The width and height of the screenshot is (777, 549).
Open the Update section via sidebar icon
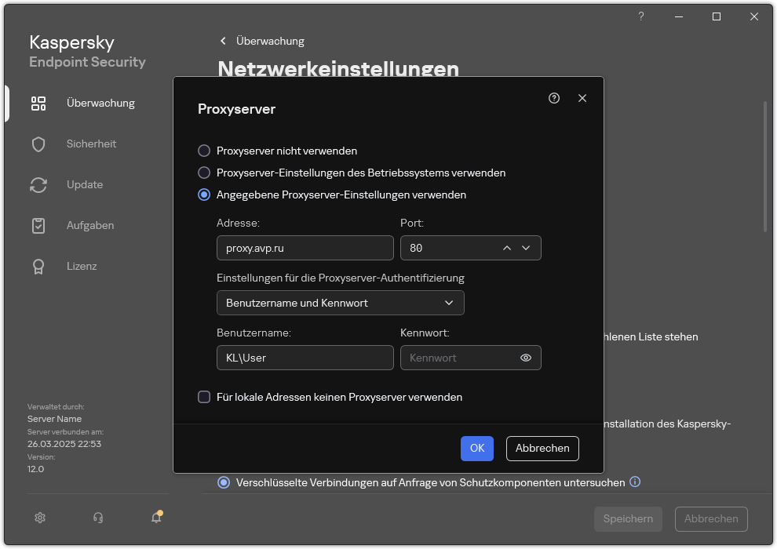(38, 184)
